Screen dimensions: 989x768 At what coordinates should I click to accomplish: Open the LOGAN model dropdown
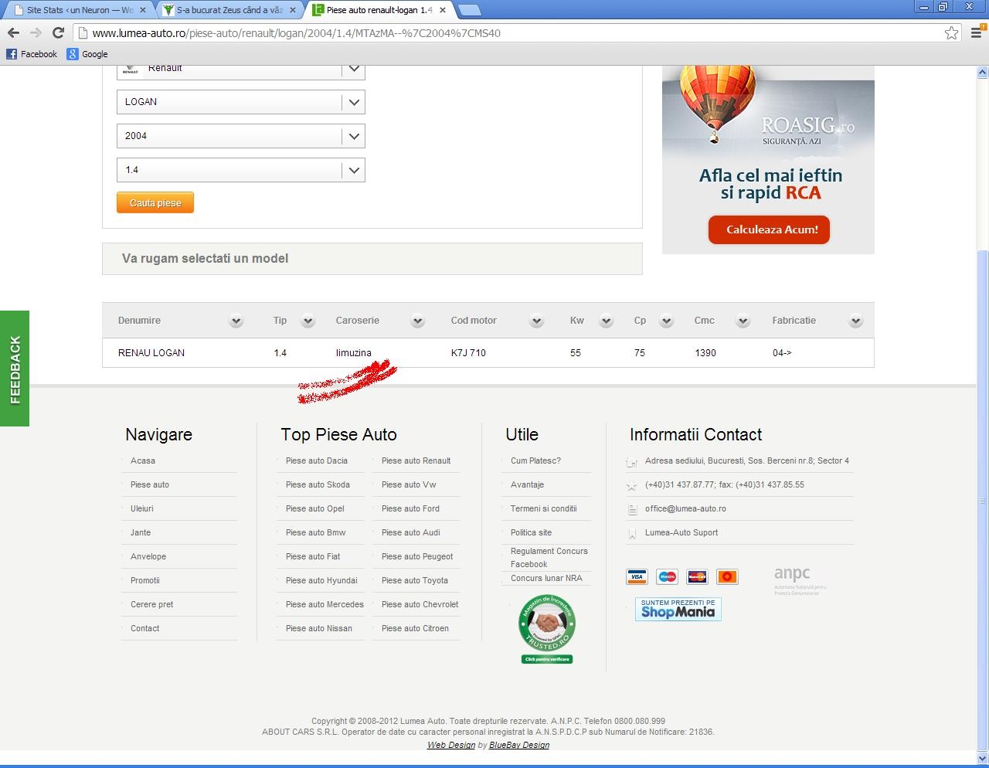tap(241, 102)
